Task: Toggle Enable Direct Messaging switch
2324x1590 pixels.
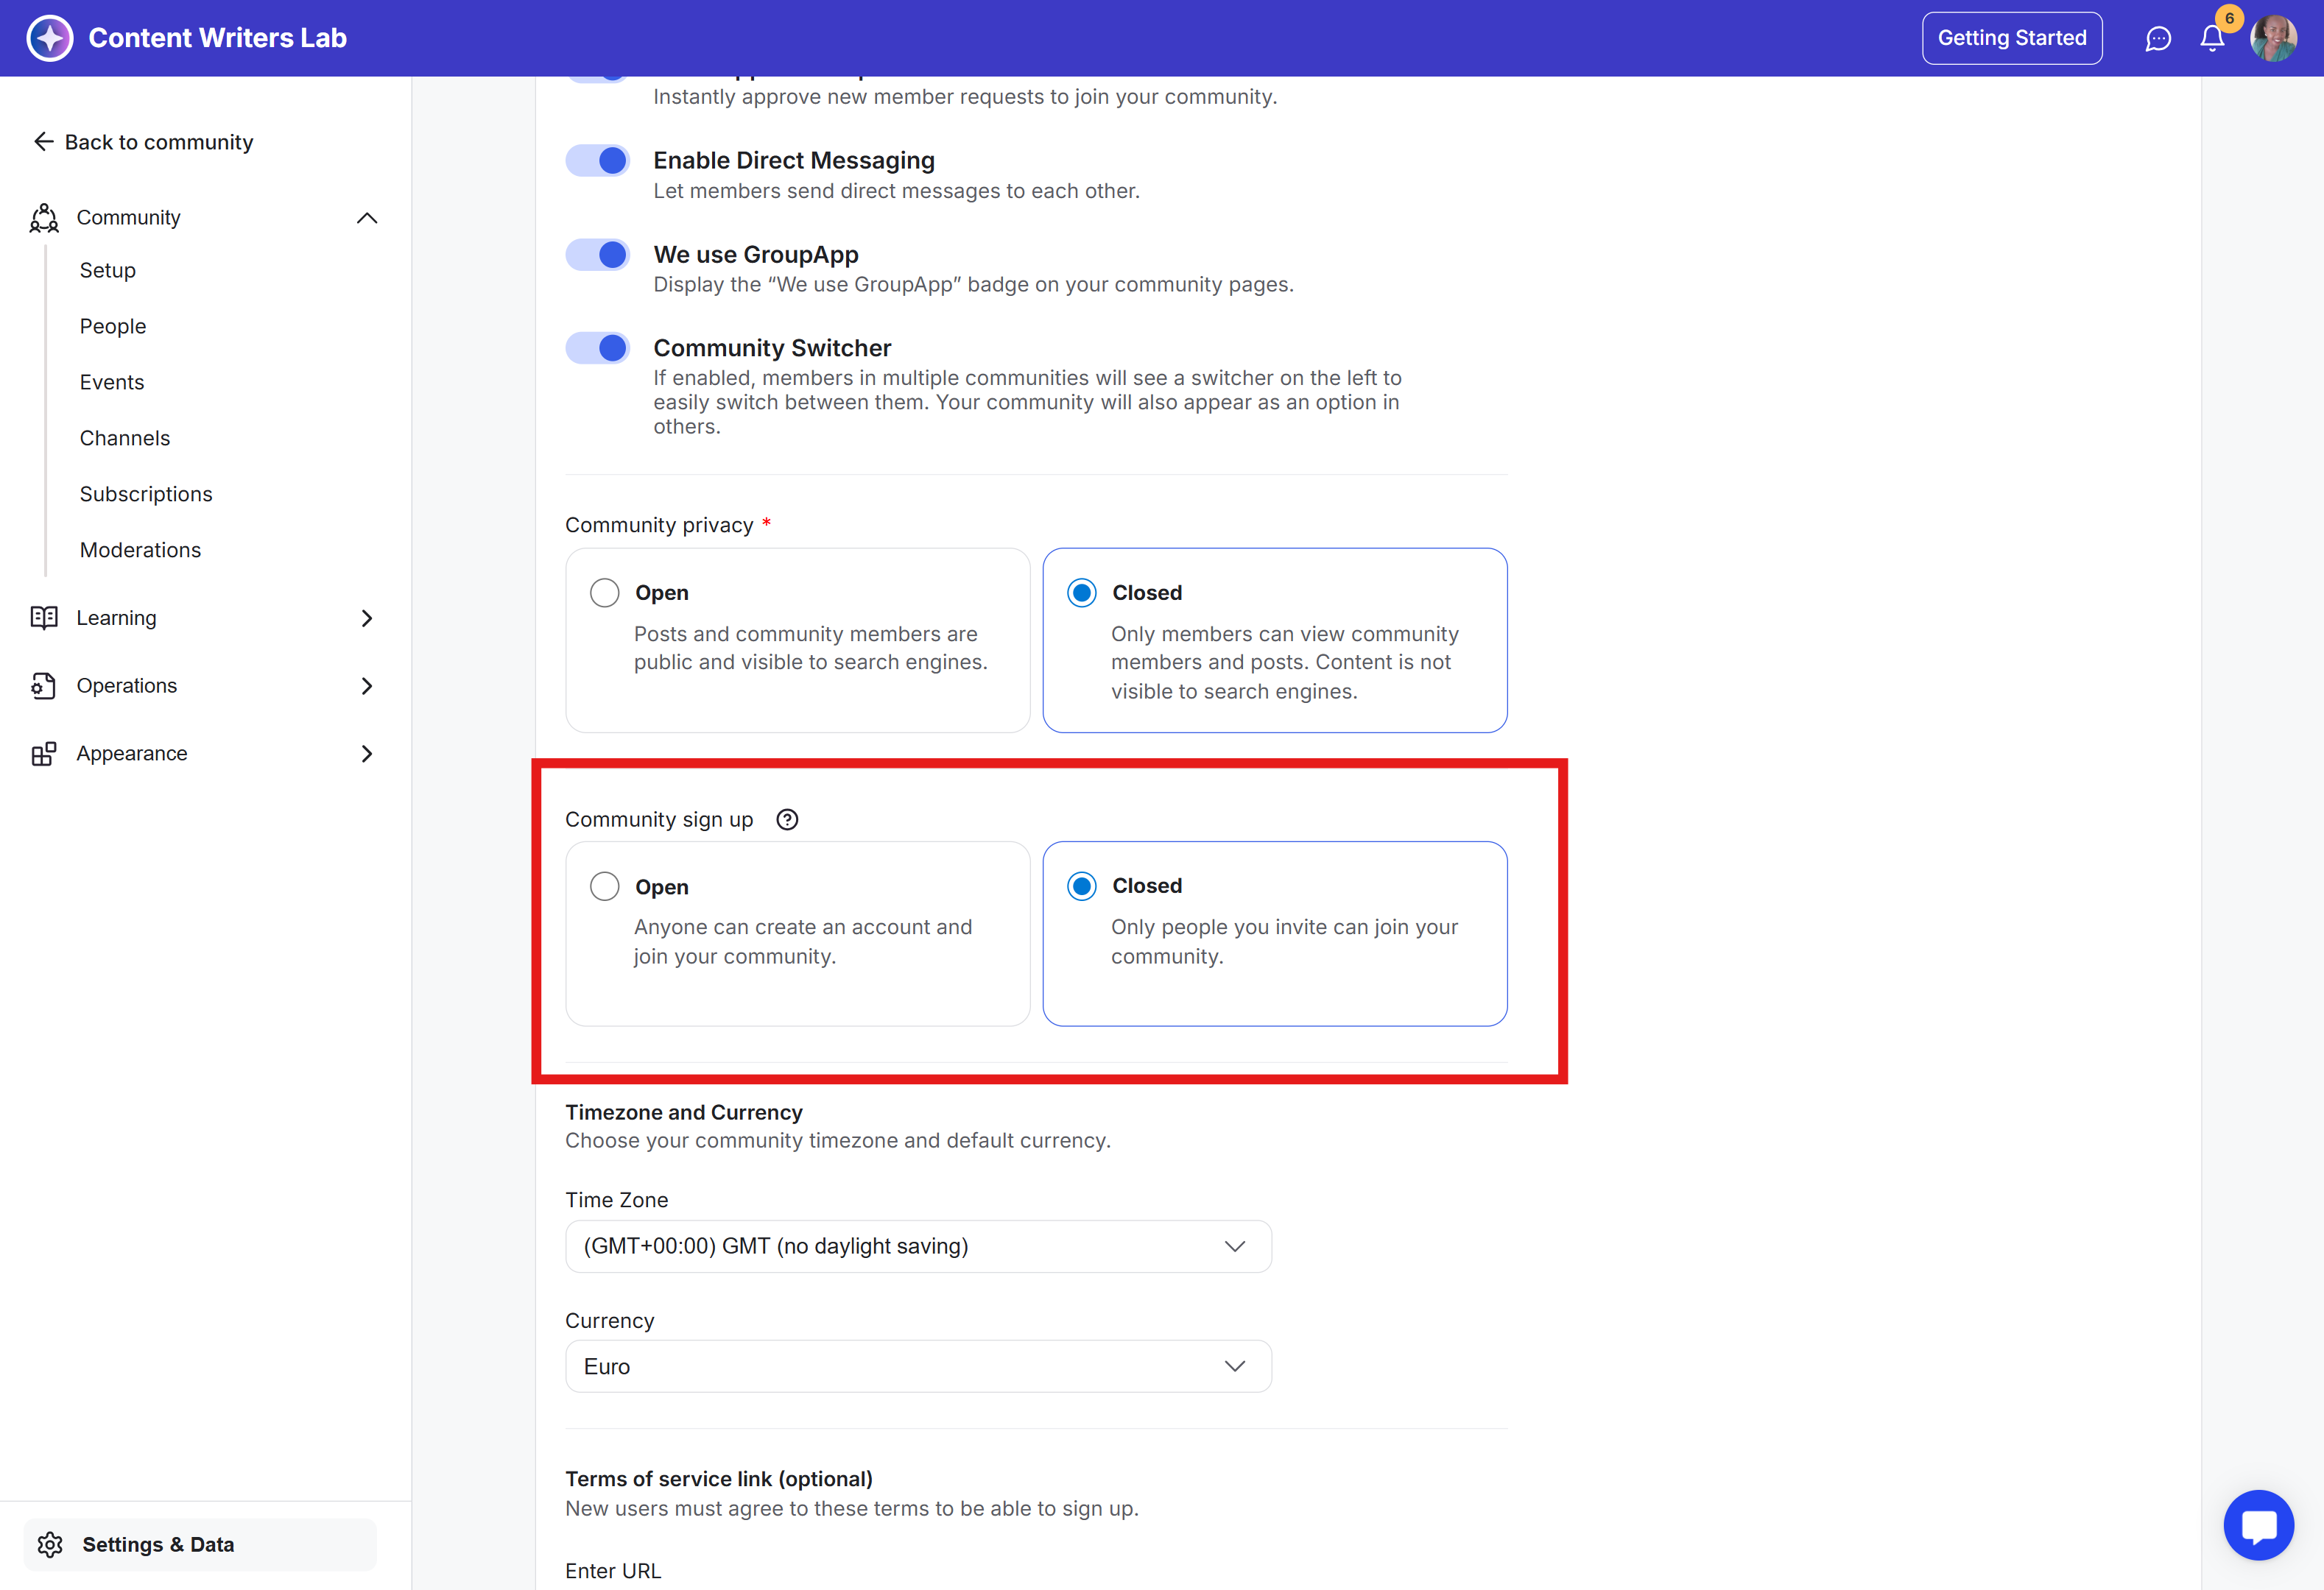Action: (598, 161)
